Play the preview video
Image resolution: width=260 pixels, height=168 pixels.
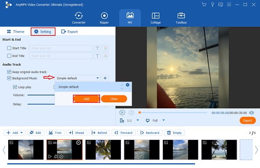tap(122, 112)
